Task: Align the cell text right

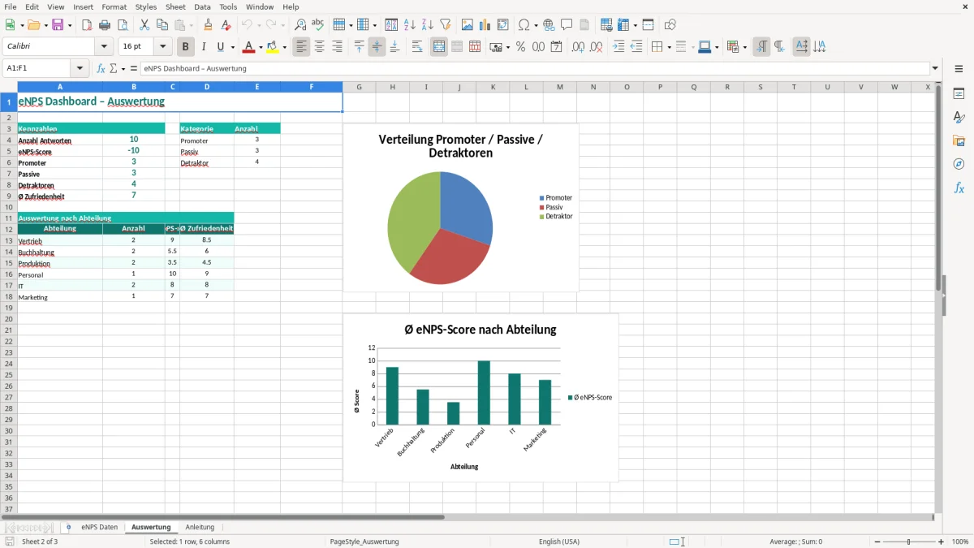Action: coord(338,47)
